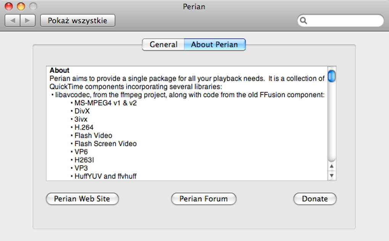
Task: Click the HuffYUV and ffvhuff line
Action: click(x=105, y=176)
